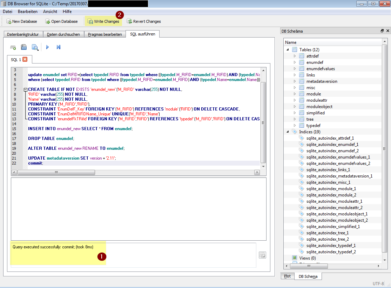Click the open SQL file icon
Screen dimensions: 391x288
point(24,47)
